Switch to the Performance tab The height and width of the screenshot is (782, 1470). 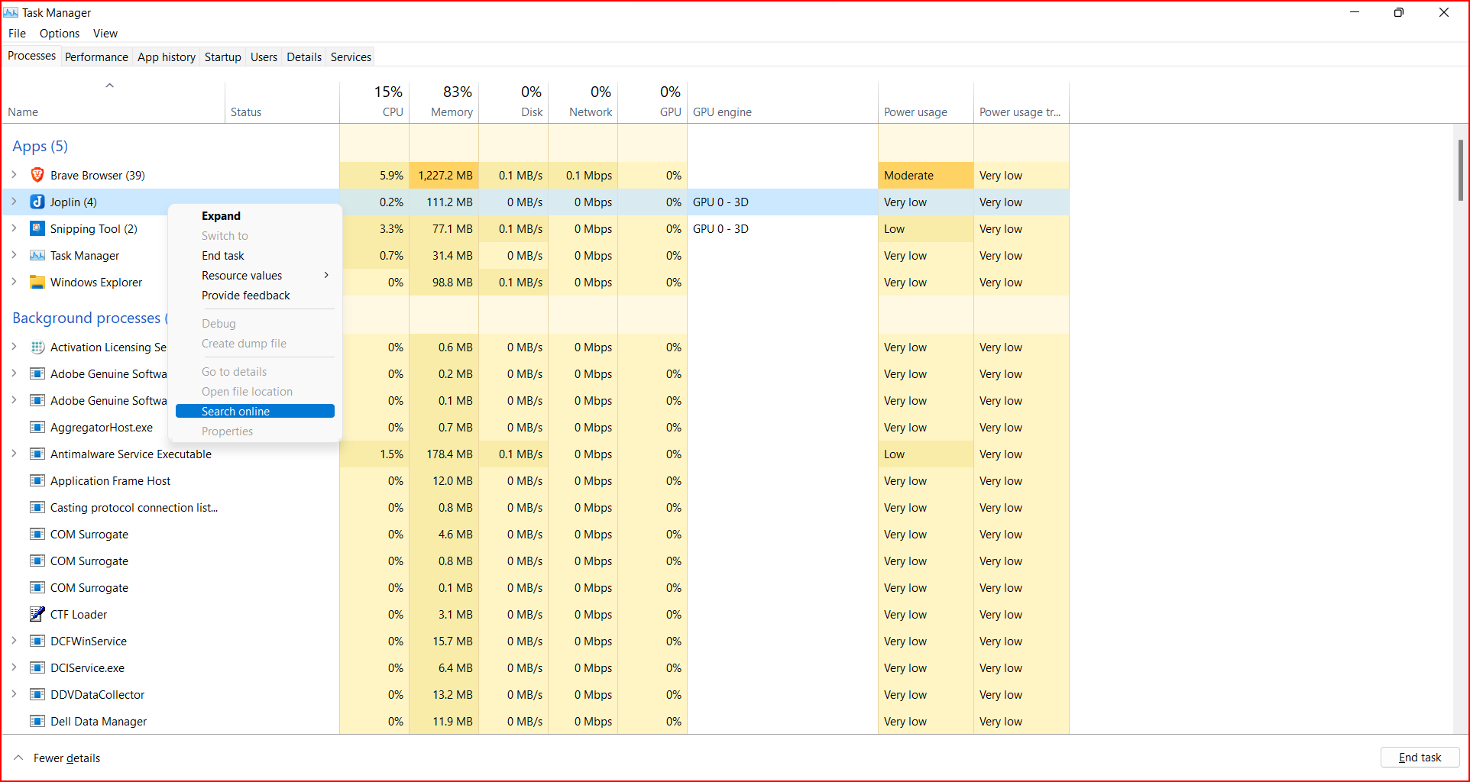96,57
